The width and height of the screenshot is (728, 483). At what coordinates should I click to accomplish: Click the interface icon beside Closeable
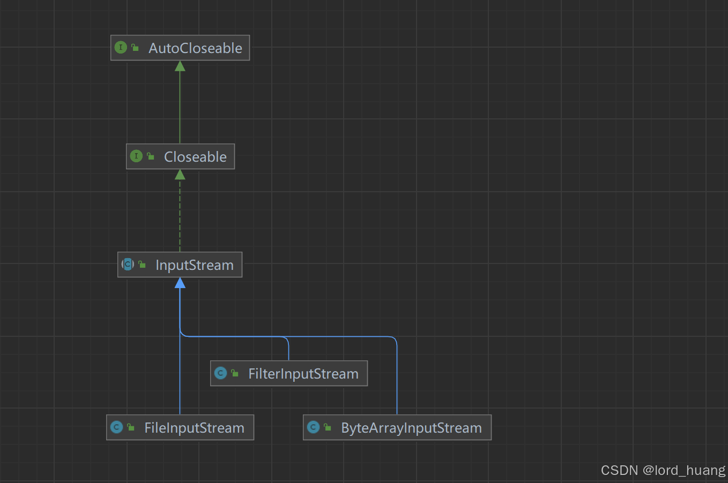[x=137, y=156]
